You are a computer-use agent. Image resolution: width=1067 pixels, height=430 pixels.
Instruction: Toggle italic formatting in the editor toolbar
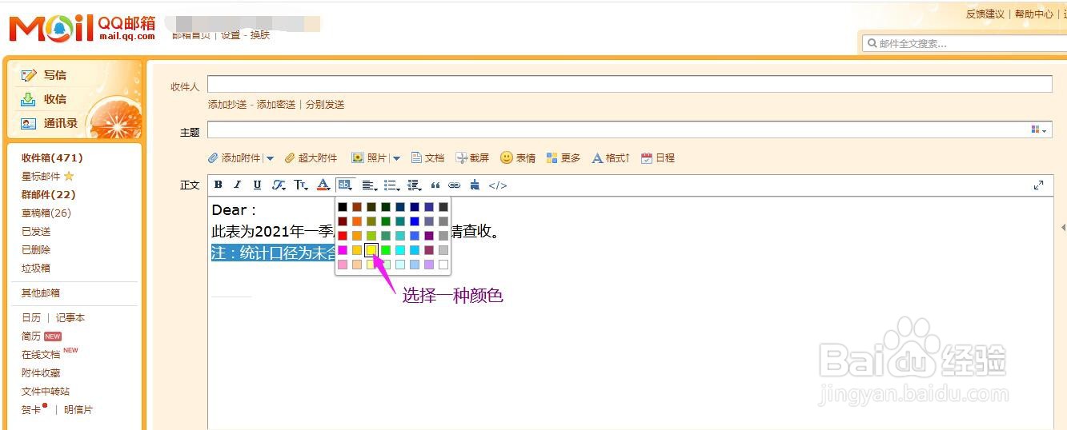pos(237,185)
